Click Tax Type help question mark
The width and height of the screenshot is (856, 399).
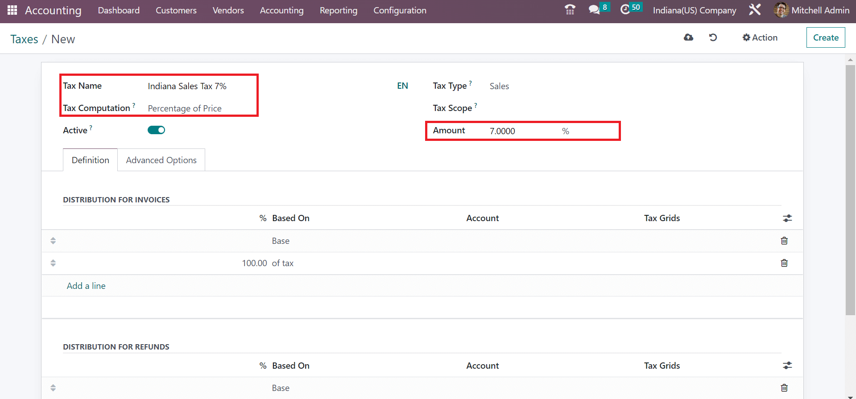[x=470, y=83]
